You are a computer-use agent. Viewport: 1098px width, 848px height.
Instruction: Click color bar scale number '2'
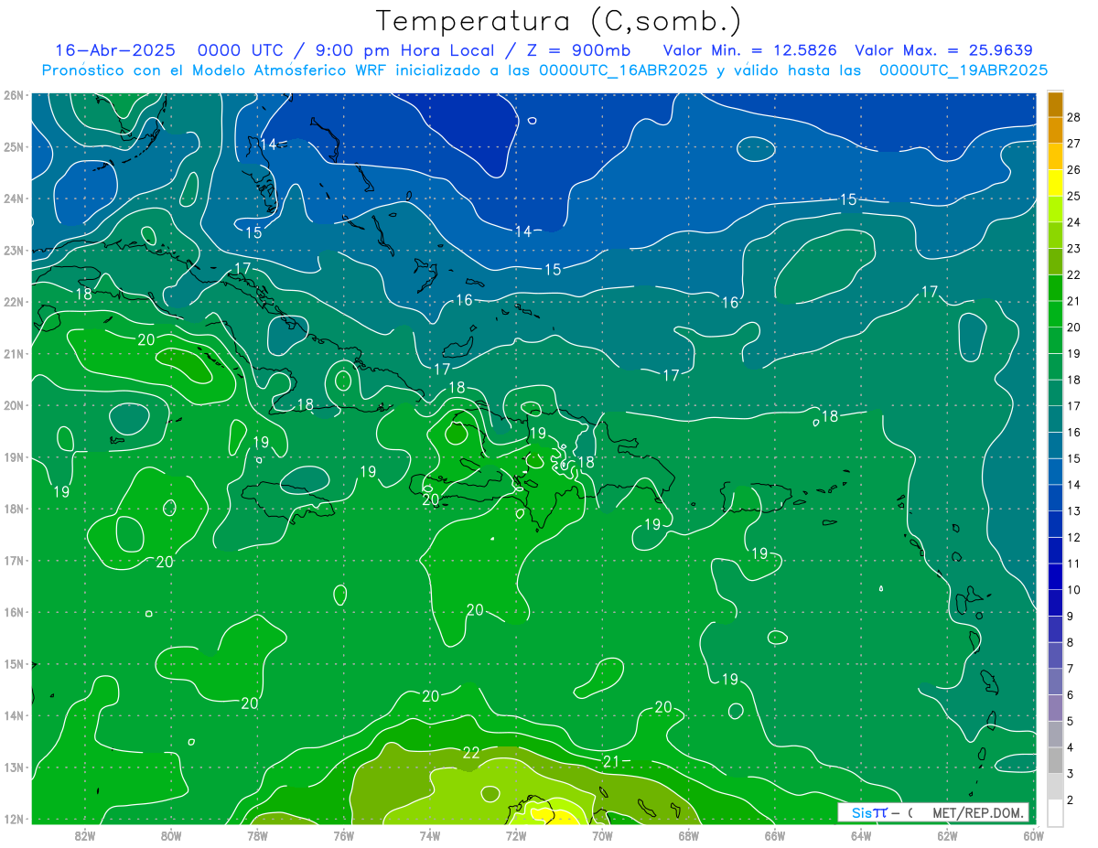click(1071, 800)
